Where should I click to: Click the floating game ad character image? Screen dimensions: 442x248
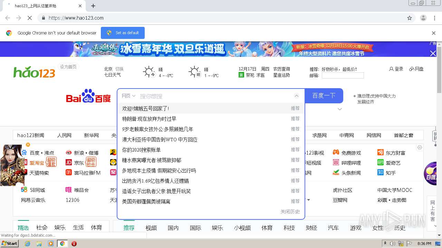point(12,165)
